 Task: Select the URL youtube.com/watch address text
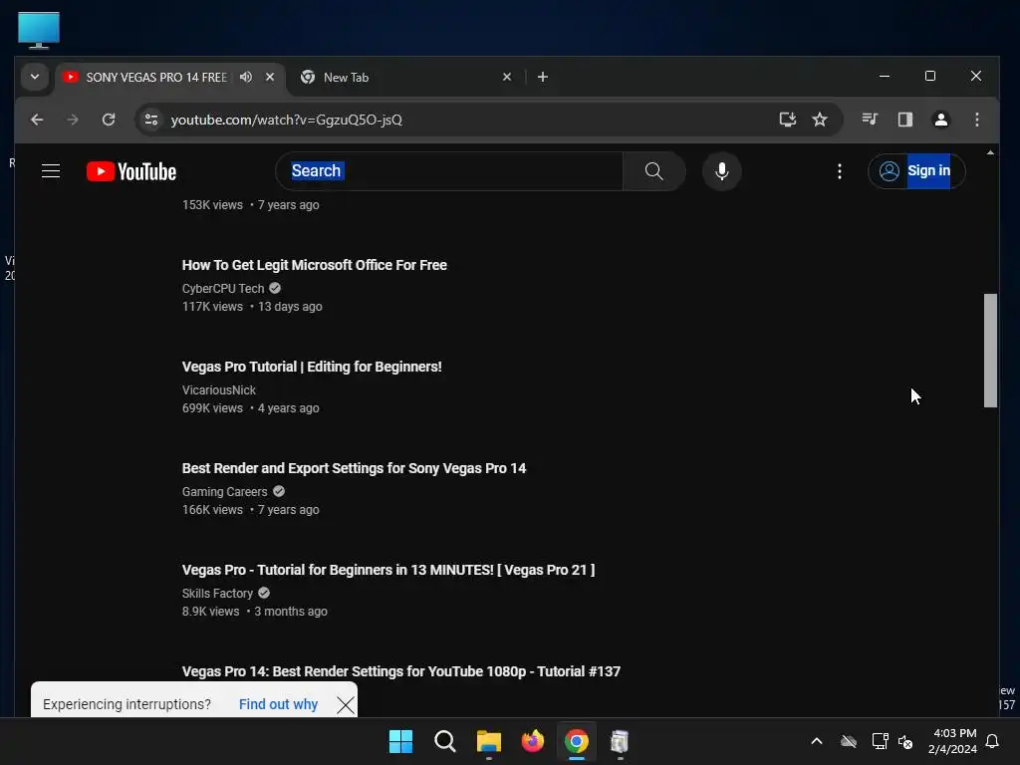point(286,120)
